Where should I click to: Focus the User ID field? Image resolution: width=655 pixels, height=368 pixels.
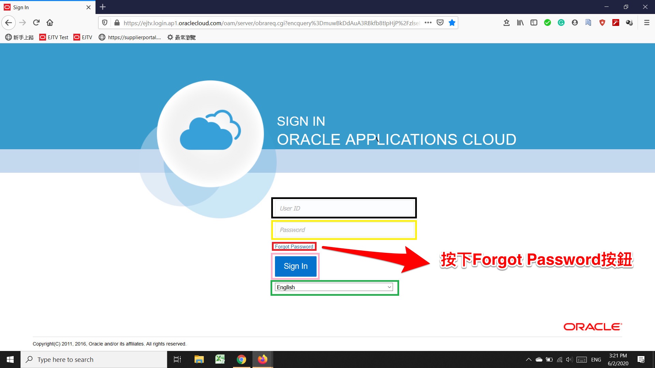(x=345, y=208)
